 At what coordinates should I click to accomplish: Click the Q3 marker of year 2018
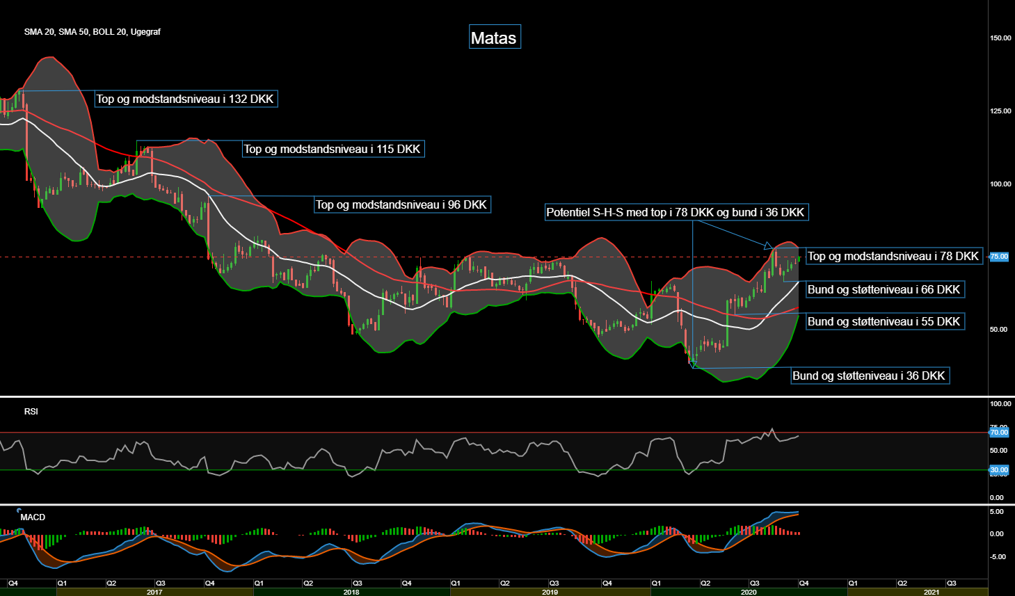(357, 583)
